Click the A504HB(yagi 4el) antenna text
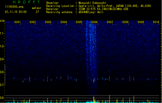This screenshot has width=162, height=103. [x=91, y=12]
